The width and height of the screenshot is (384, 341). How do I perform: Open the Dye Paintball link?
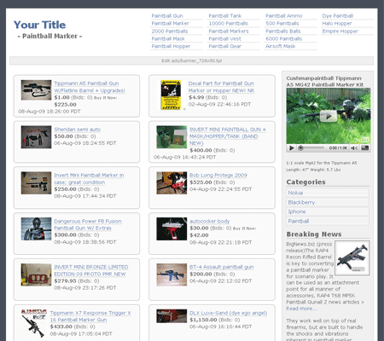(337, 15)
